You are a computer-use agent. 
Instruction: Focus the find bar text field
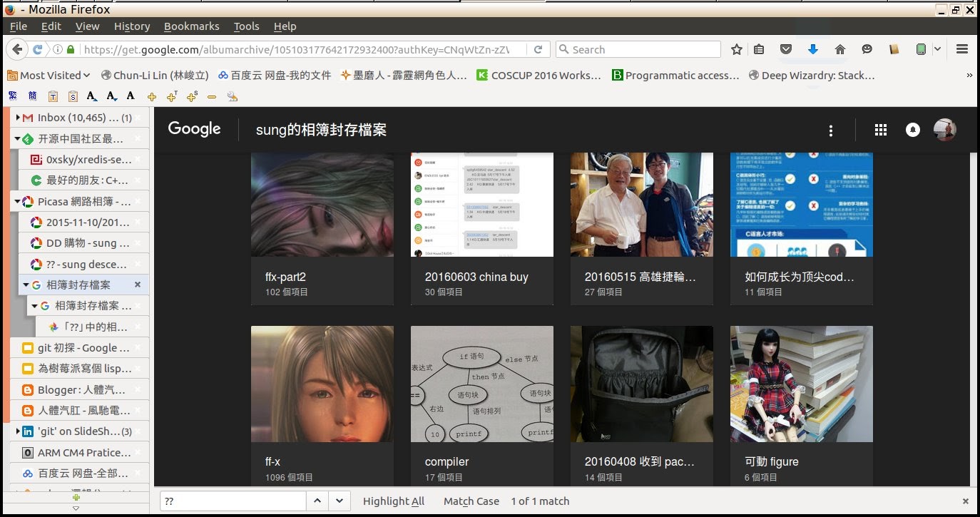click(x=233, y=501)
